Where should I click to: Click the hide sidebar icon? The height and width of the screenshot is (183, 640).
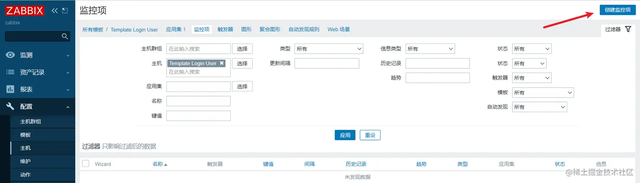[65, 11]
